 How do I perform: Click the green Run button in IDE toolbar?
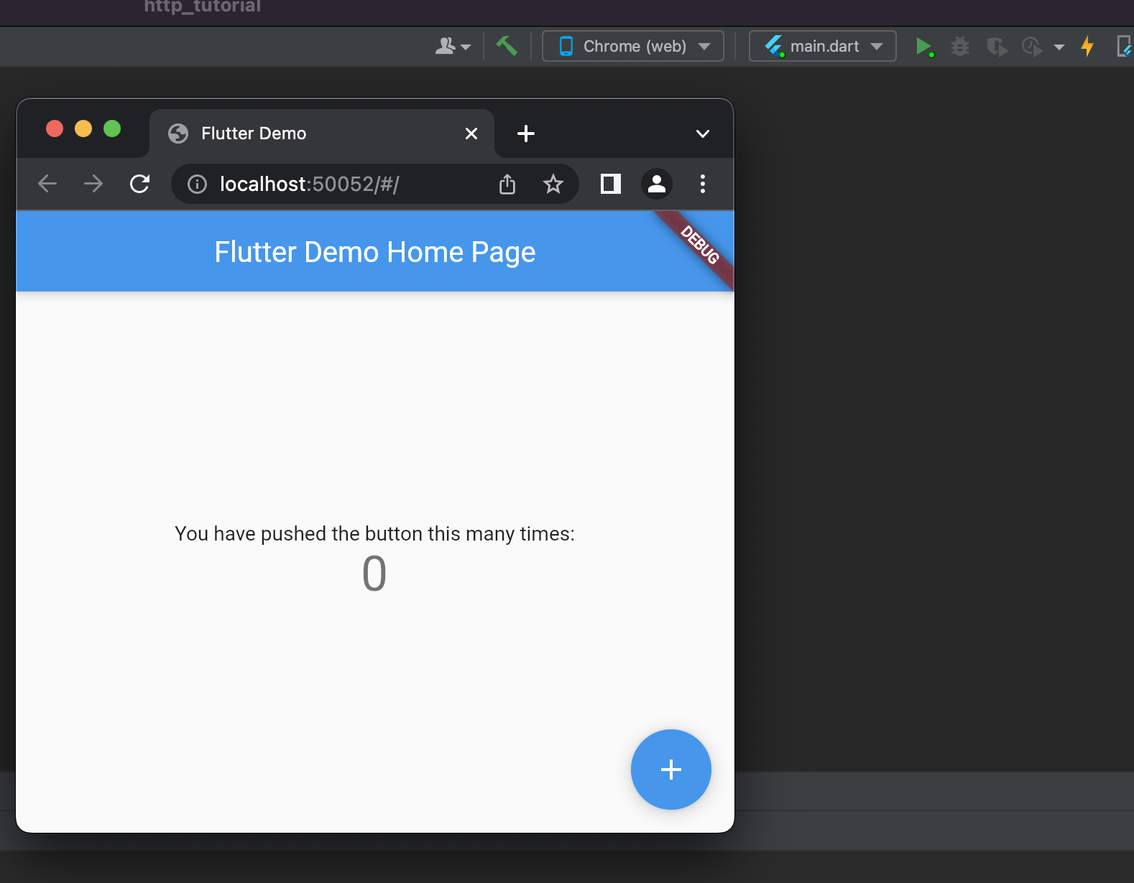point(924,47)
